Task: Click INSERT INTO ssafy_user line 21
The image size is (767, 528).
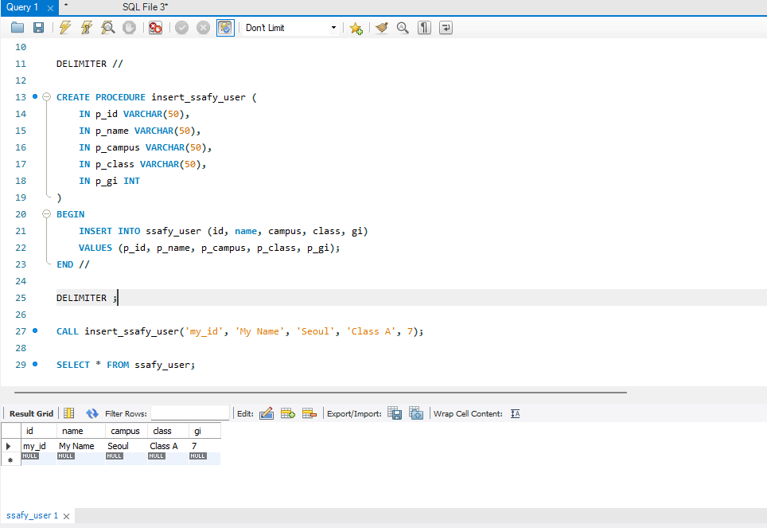Action: [x=223, y=231]
